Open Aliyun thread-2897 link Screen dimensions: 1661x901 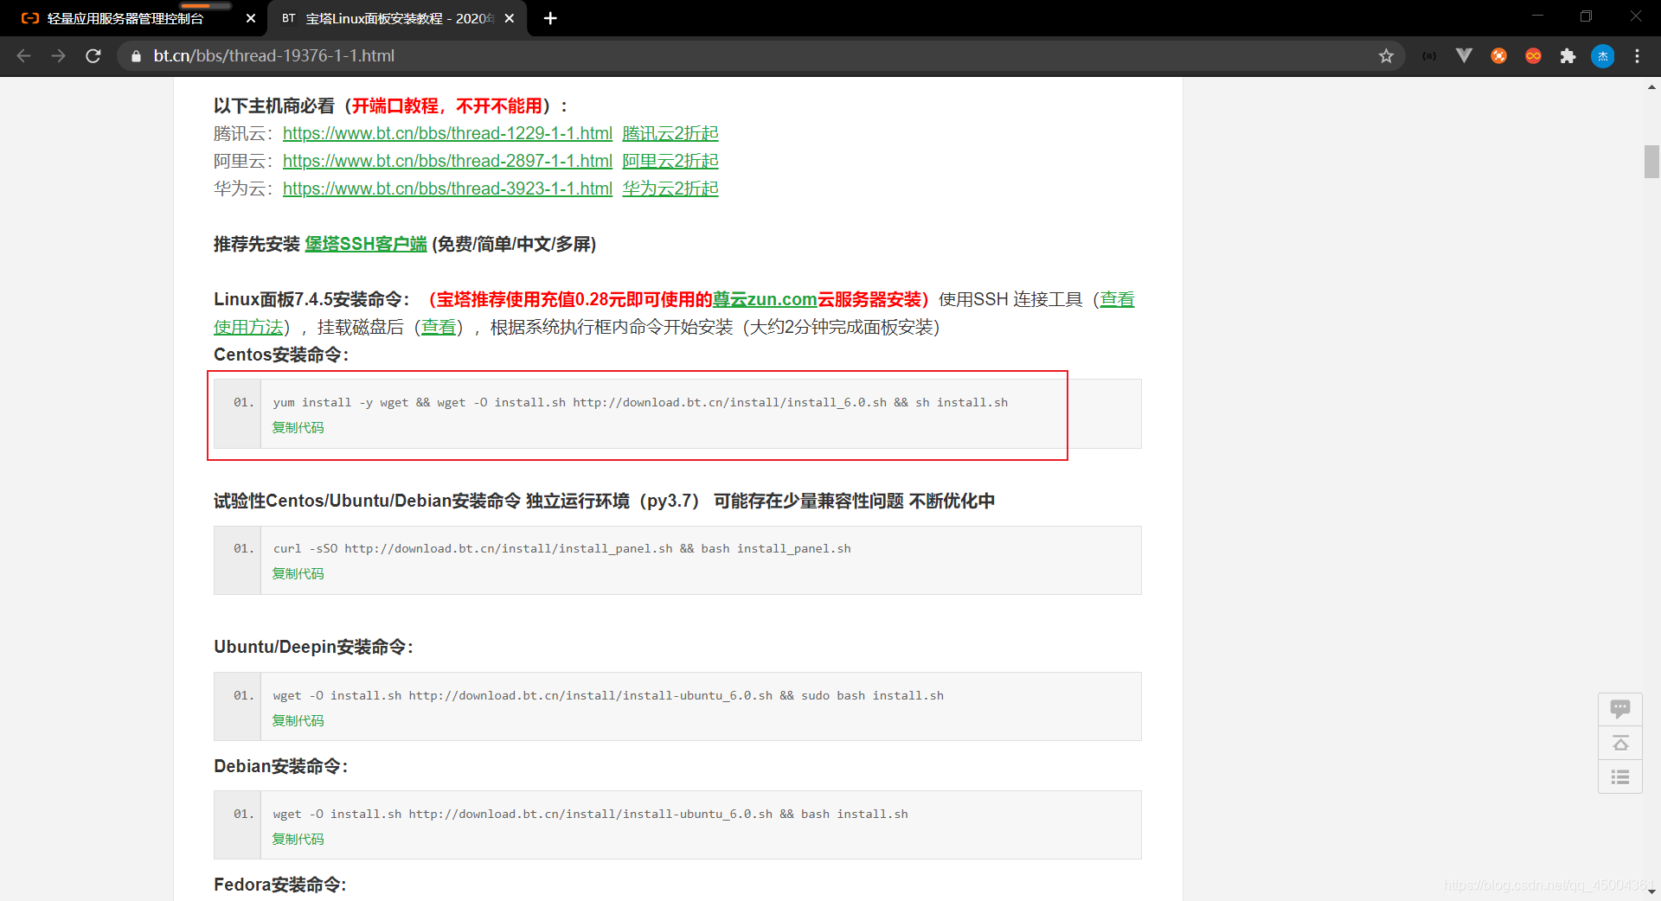click(447, 161)
